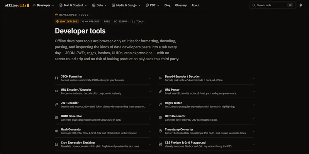Viewport: 309px width, 154px height.
Task: Open the Data menu
Action: [99, 5]
